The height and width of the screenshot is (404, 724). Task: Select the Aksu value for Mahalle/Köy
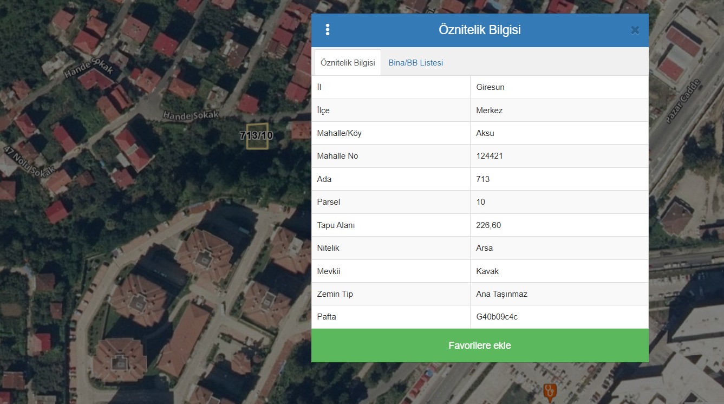485,133
